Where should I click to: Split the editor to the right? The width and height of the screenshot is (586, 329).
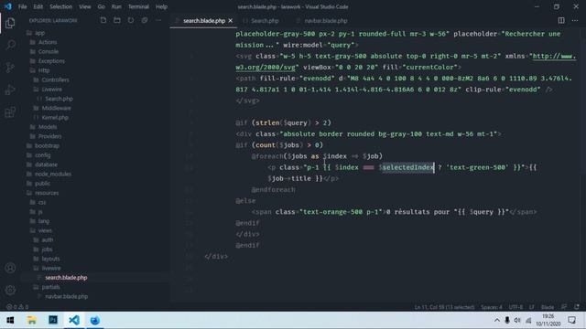point(561,20)
